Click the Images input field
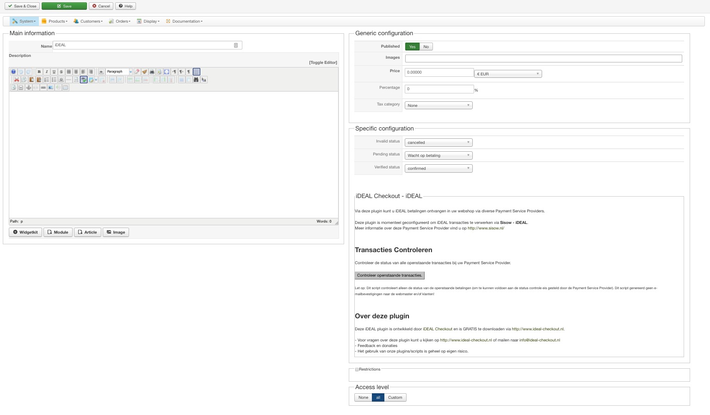 point(543,58)
